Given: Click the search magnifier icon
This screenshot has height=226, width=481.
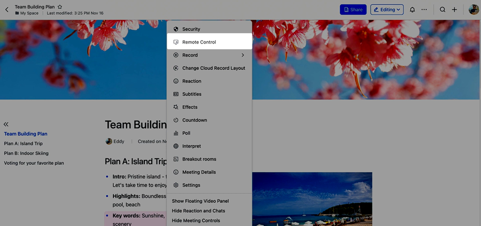Looking at the screenshot, I should click(442, 9).
